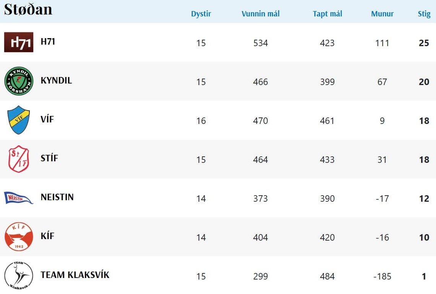Viewport: 436px width, 294px height.
Task: Open the KÍF team name link
Action: coord(47,236)
